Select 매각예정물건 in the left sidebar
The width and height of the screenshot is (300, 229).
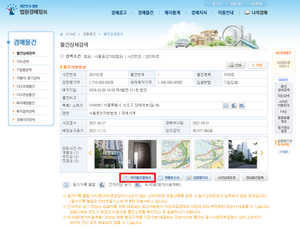[25, 103]
